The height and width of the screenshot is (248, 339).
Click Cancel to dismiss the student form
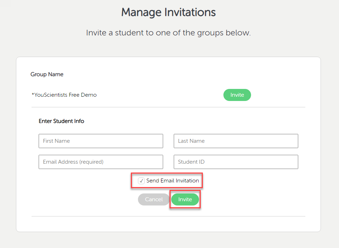coord(154,199)
